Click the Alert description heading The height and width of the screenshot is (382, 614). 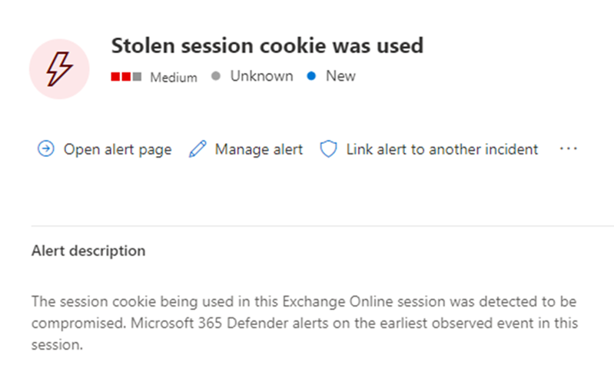click(x=88, y=251)
